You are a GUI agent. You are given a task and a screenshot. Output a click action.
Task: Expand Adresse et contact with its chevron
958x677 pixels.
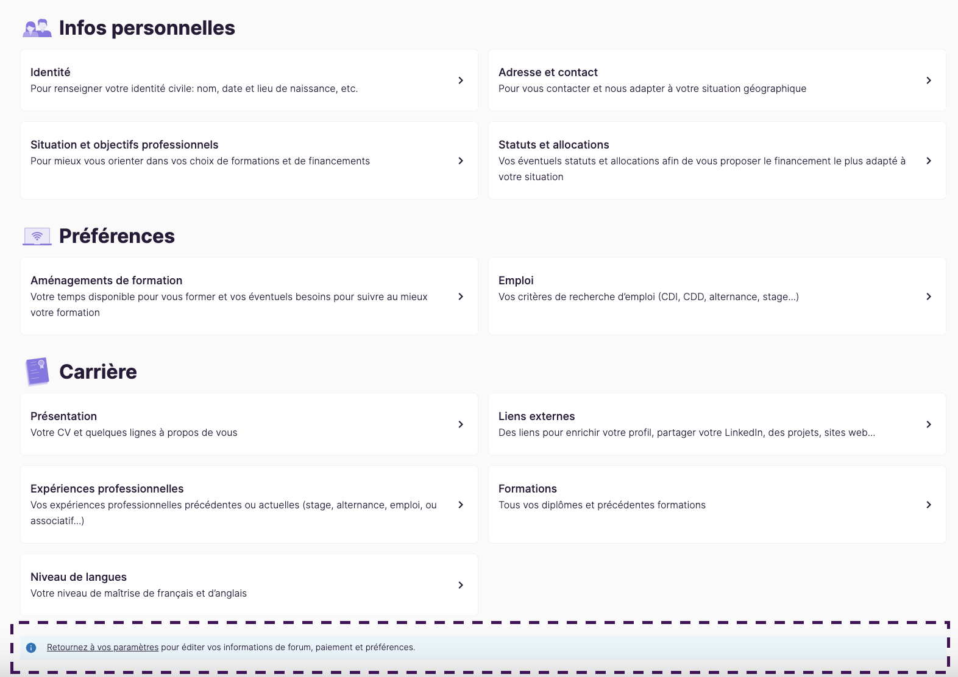pyautogui.click(x=929, y=80)
